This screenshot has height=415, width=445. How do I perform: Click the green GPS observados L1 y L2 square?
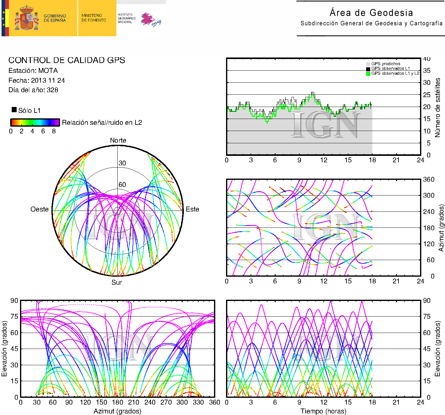click(368, 74)
